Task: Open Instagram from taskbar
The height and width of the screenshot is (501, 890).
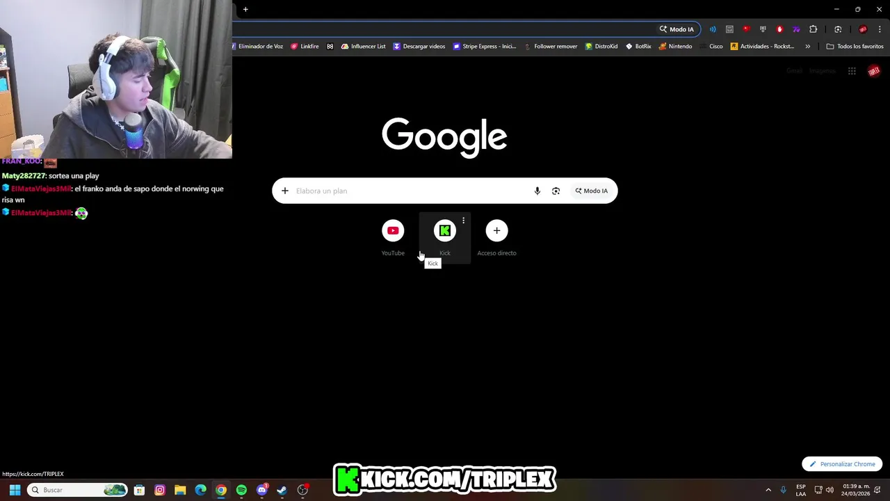Action: (x=160, y=490)
